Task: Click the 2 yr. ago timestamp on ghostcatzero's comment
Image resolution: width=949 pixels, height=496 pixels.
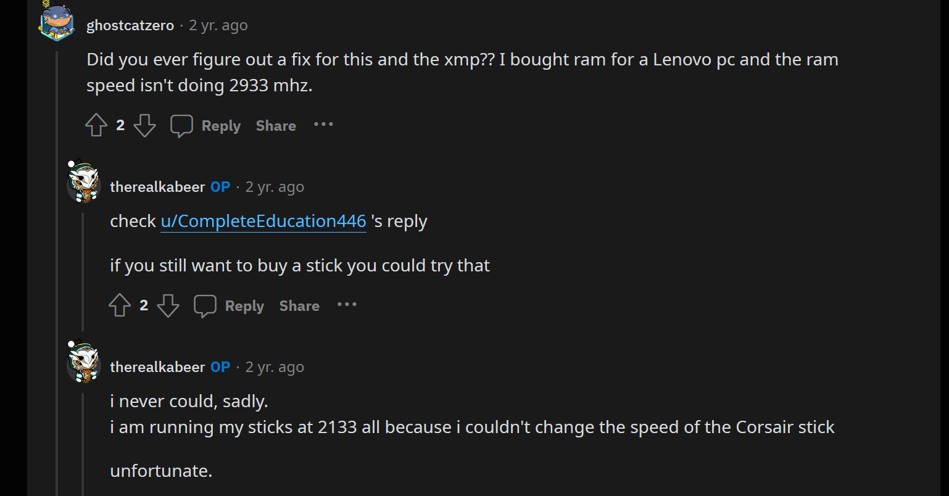Action: [x=218, y=25]
